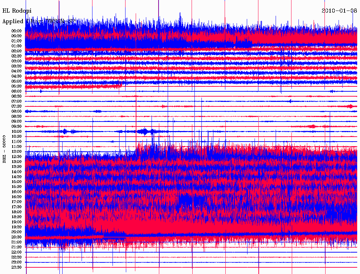Select the 10:00 time label
This screenshot has width=360, height=274.
pyautogui.click(x=17, y=132)
